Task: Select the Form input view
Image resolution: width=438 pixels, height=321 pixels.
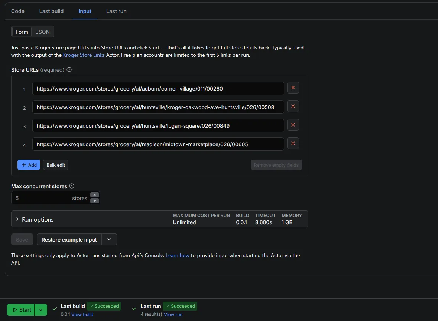Action: click(x=22, y=32)
